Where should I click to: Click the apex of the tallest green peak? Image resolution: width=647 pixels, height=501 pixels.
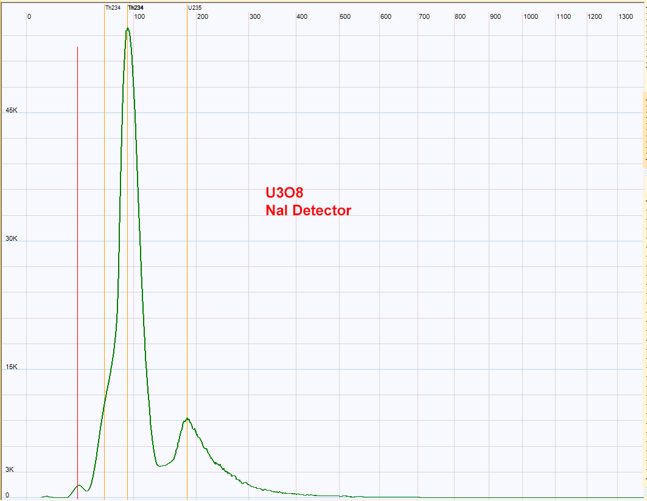click(128, 29)
